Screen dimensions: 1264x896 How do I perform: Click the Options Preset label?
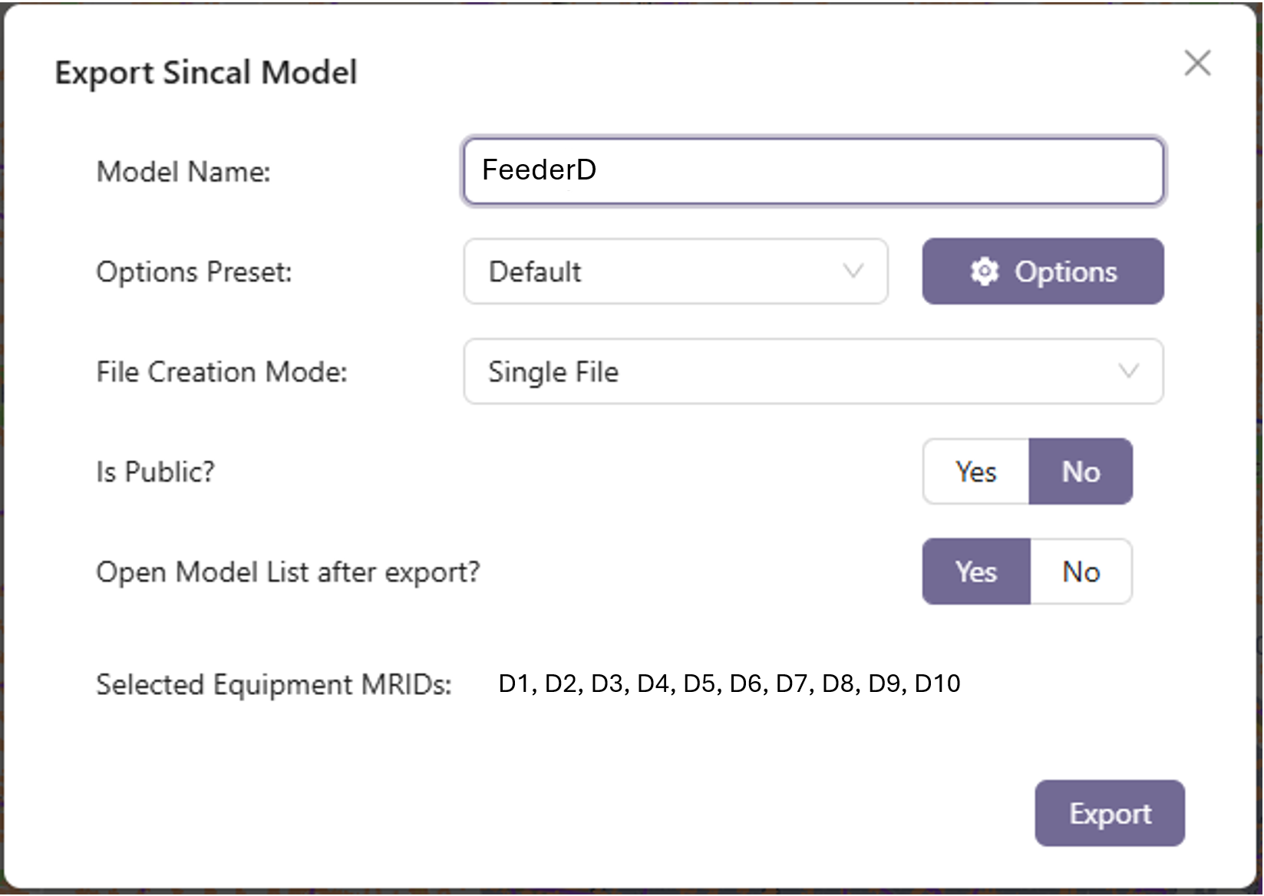click(x=194, y=272)
